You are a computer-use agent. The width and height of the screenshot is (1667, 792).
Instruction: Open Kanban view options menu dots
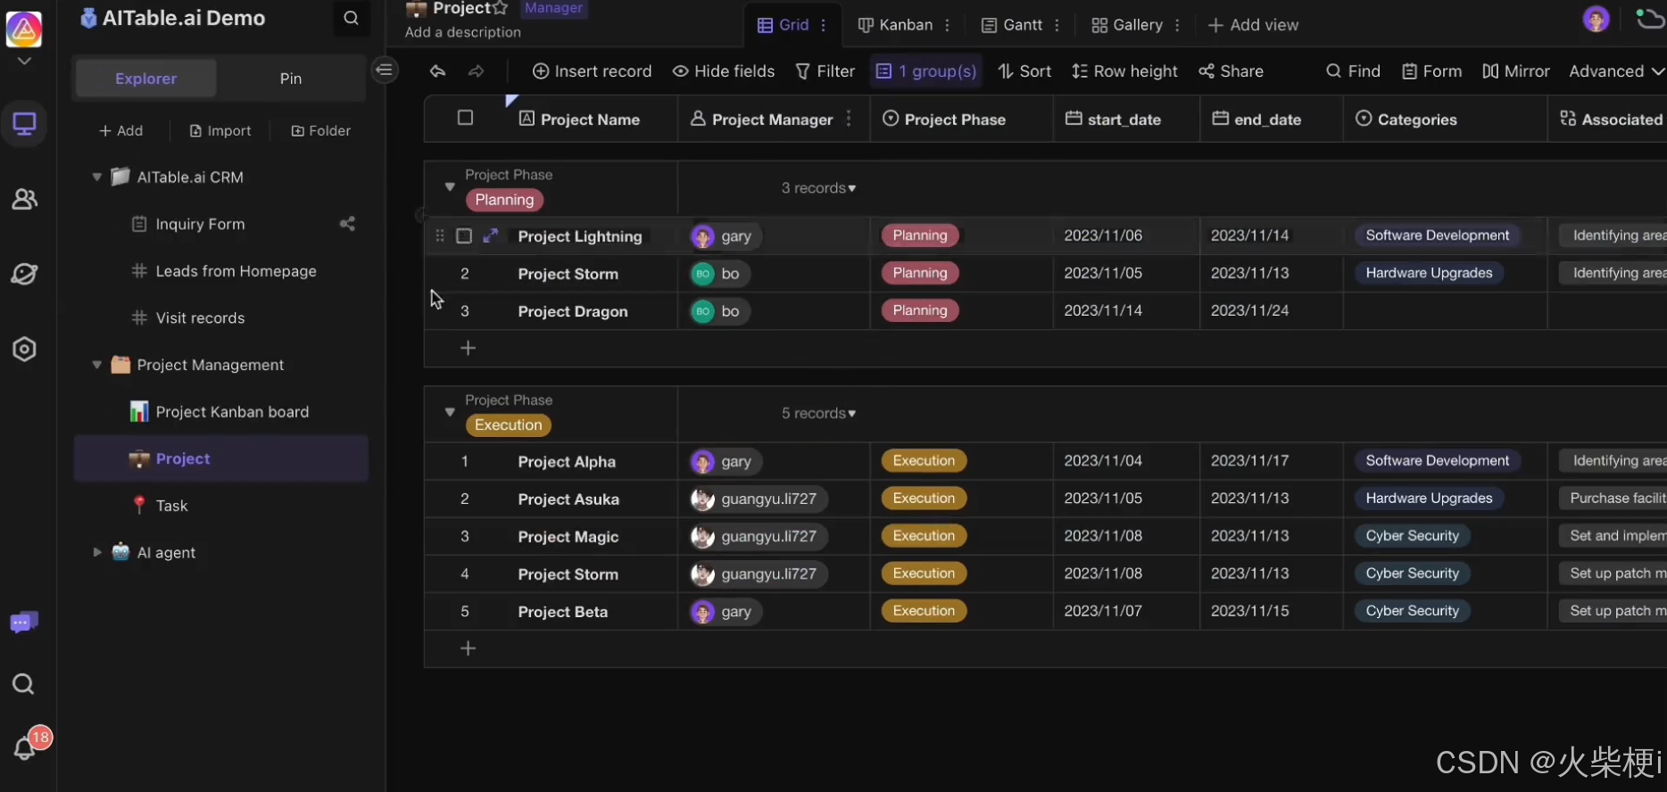tap(947, 25)
